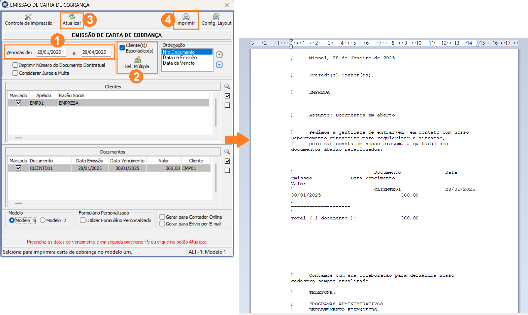Search documents with magnifier icon
The width and height of the screenshot is (528, 315).
tap(227, 152)
